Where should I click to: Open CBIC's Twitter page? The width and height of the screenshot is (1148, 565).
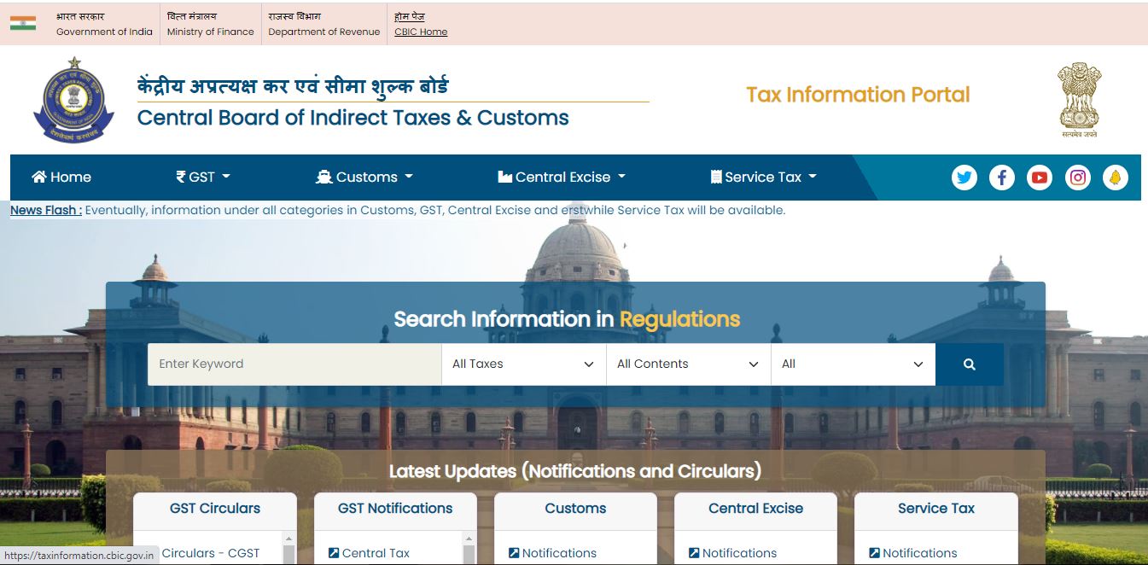[x=964, y=177]
